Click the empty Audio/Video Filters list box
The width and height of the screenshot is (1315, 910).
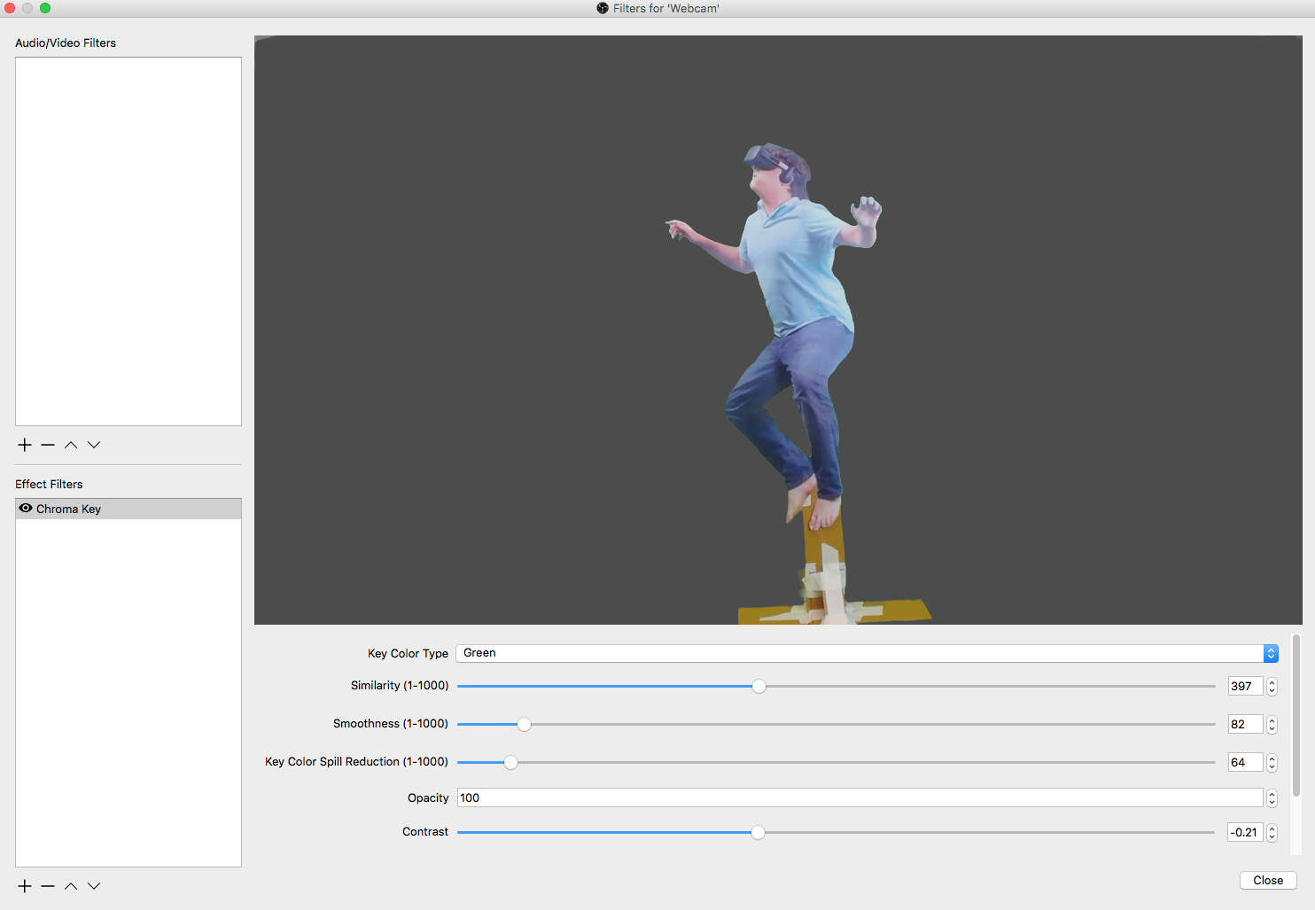point(128,241)
